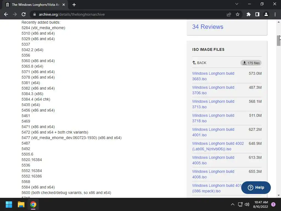Open the network status tray icon

click(240, 204)
